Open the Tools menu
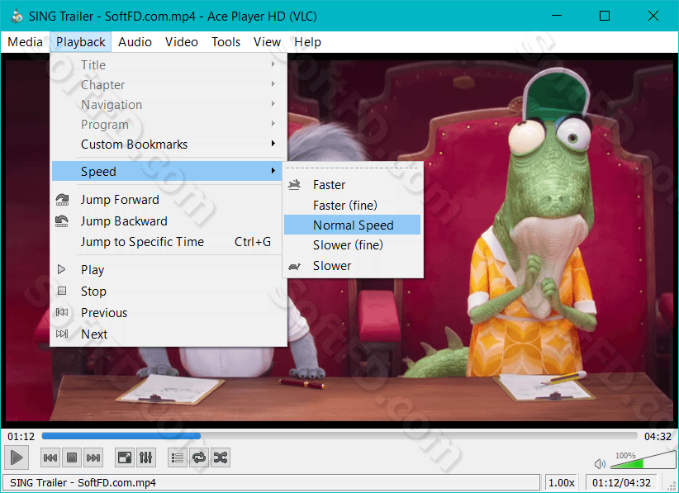This screenshot has height=493, width=679. [x=226, y=42]
